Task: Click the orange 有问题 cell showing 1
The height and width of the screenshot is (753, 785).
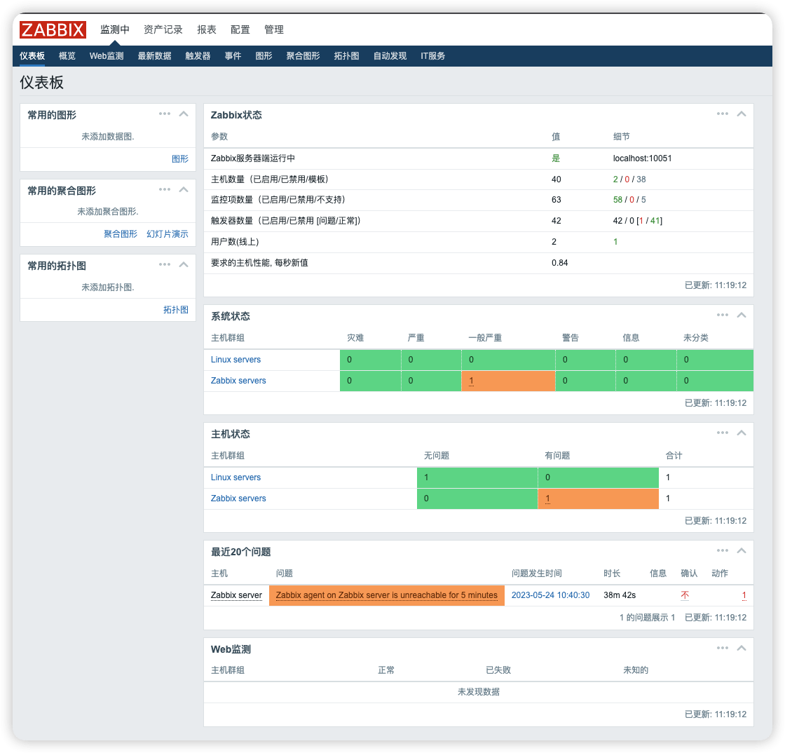Action: pyautogui.click(x=599, y=498)
